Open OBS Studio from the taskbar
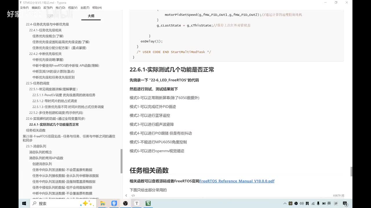 [126, 203]
